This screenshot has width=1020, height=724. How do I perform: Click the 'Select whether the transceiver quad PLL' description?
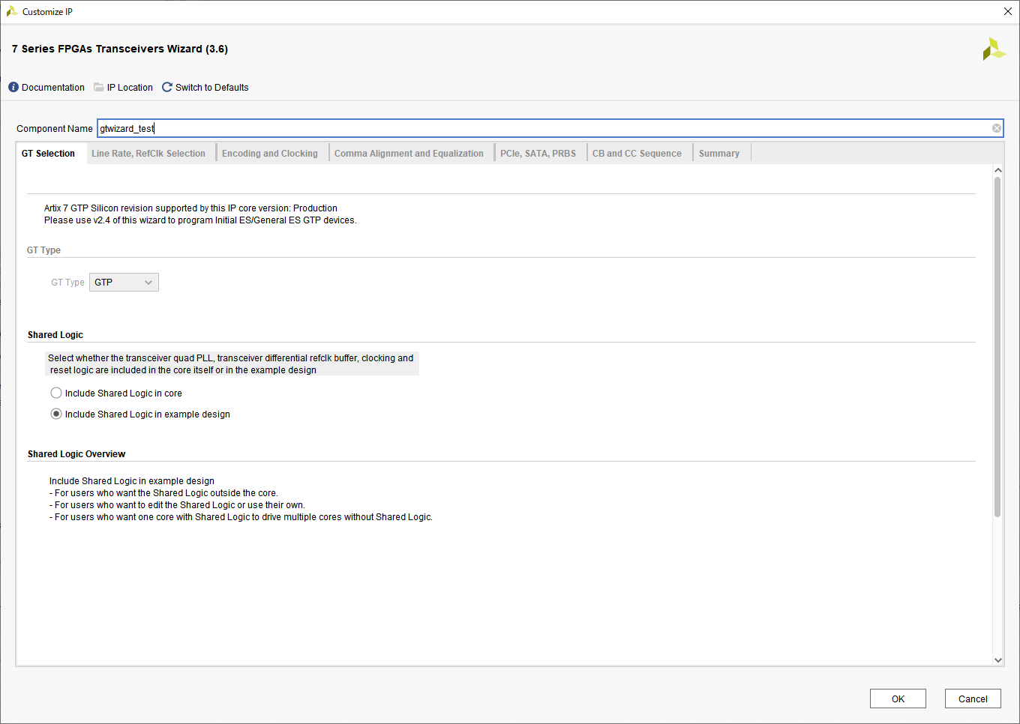coord(231,364)
